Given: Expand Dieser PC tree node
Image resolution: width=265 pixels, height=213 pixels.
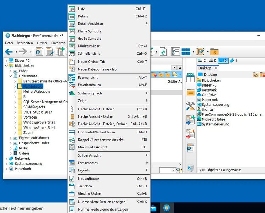Looking at the screenshot, I should pyautogui.click(x=6, y=61).
